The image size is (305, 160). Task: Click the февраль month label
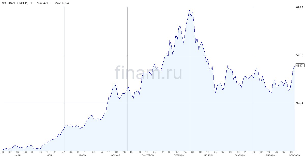coord(294,155)
